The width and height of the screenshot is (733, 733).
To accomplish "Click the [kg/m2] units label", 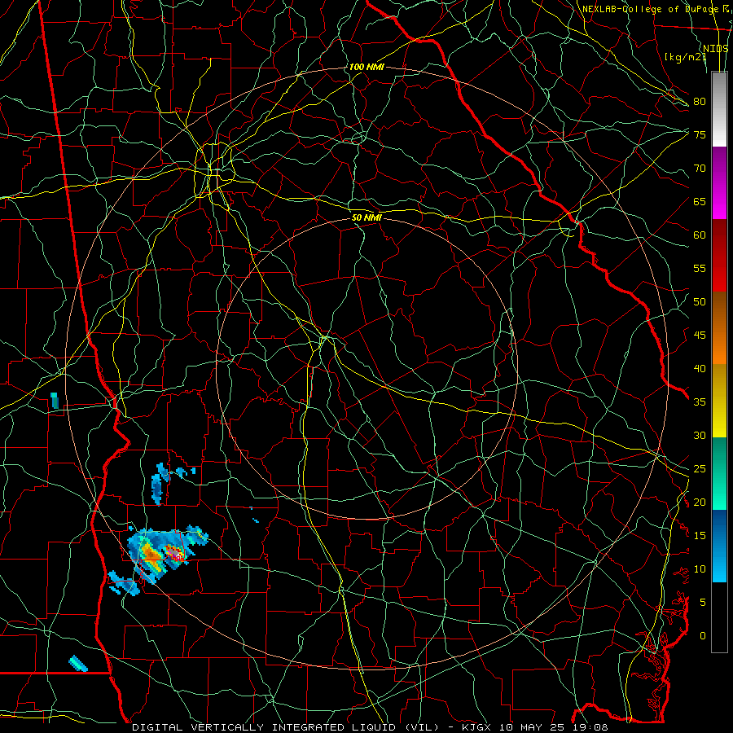I will 685,57.
